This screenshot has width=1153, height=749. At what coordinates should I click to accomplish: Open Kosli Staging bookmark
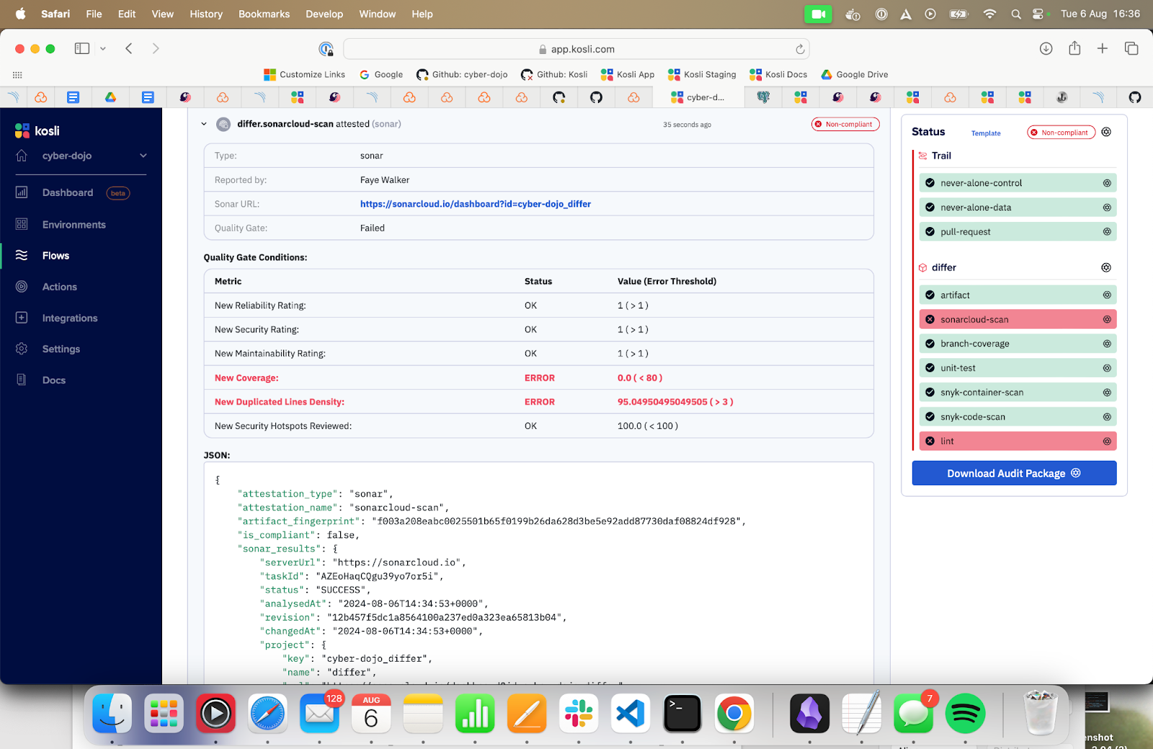point(702,74)
